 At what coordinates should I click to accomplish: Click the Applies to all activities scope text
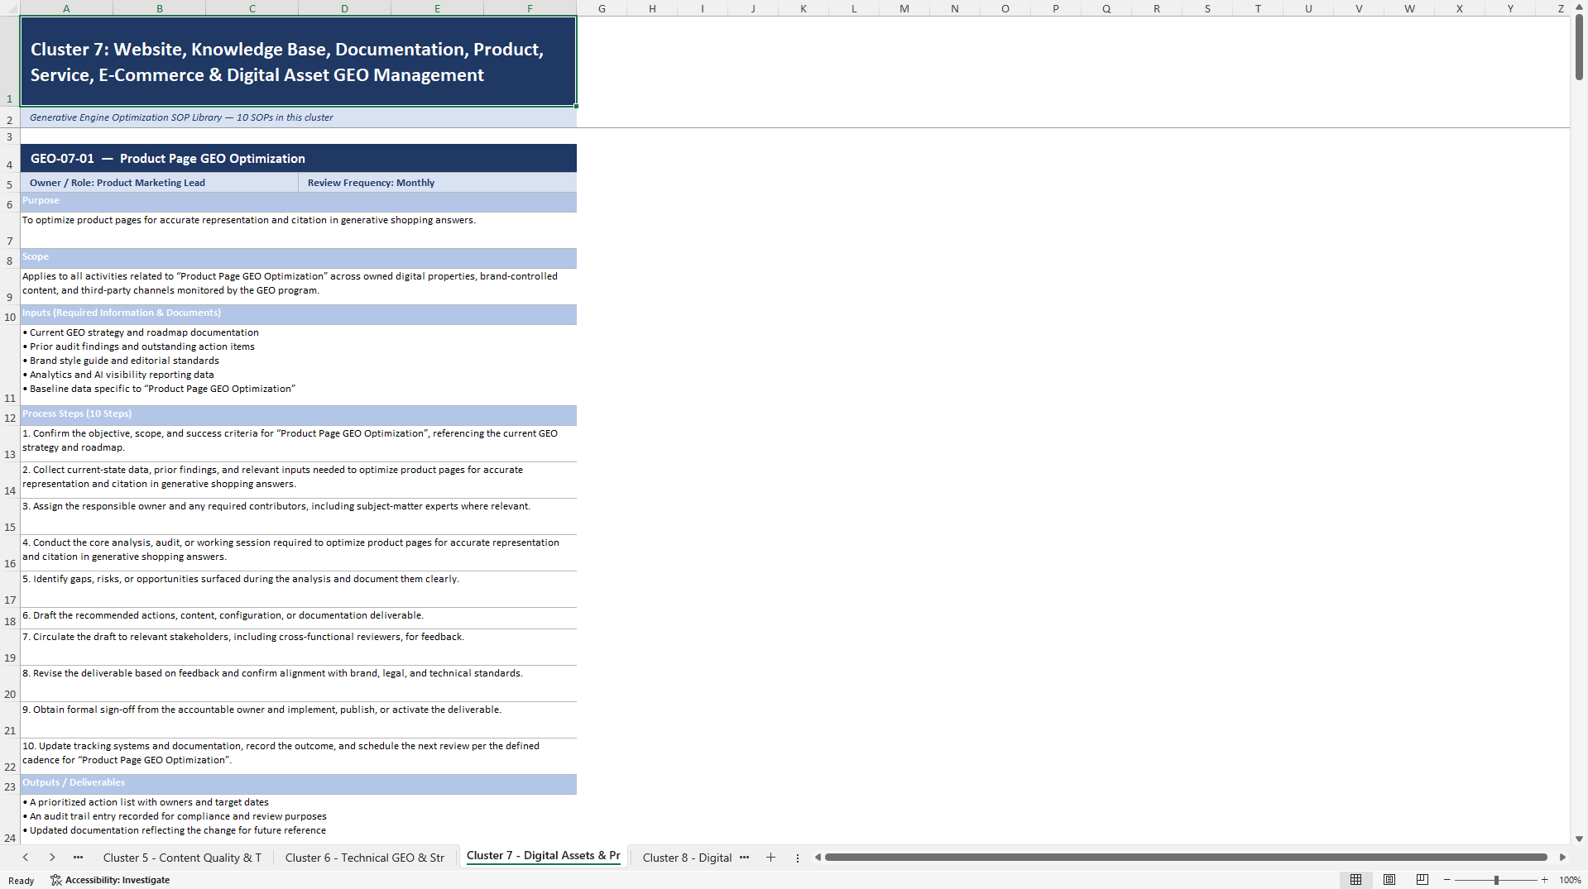pyautogui.click(x=298, y=286)
